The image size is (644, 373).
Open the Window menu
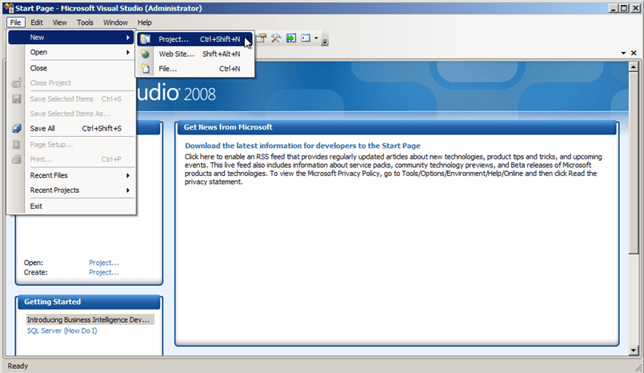(115, 22)
